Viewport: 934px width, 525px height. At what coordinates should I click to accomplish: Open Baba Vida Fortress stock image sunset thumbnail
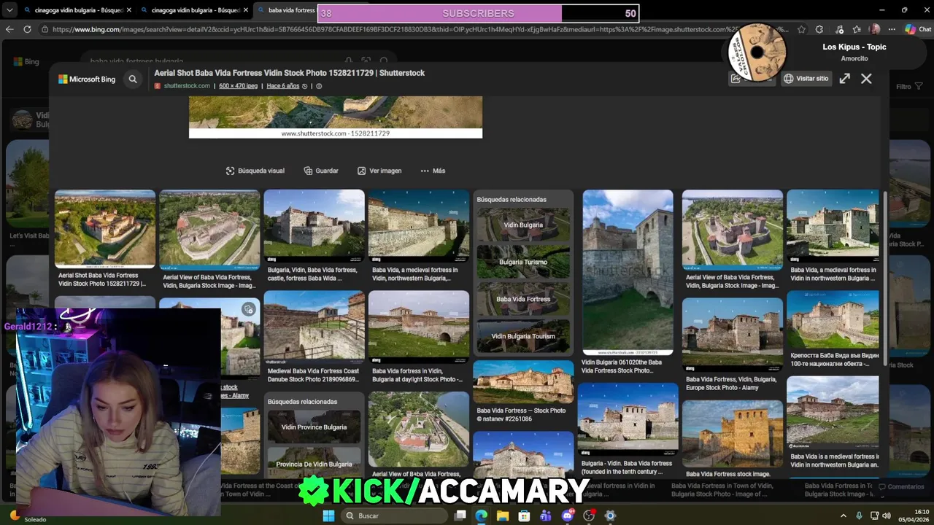coord(732,433)
